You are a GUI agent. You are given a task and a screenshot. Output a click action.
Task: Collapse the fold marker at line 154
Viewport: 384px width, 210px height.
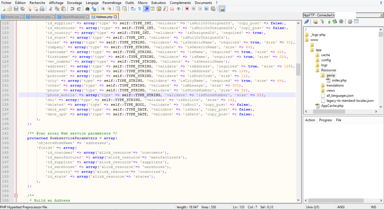click(16, 196)
